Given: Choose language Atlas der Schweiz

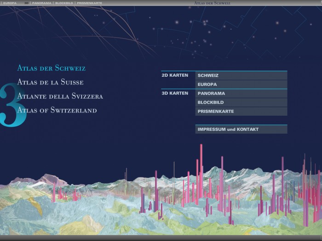Looking at the screenshot, I should click(x=52, y=68).
